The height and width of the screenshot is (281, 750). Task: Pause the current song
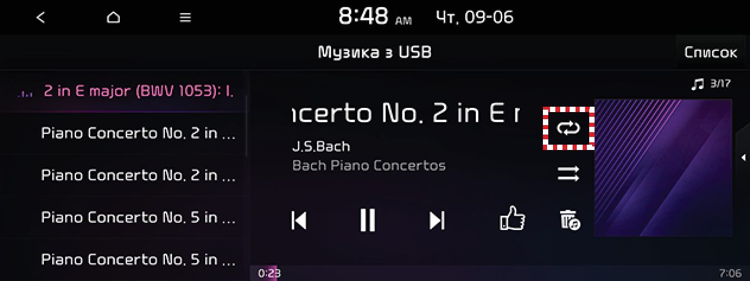click(368, 220)
